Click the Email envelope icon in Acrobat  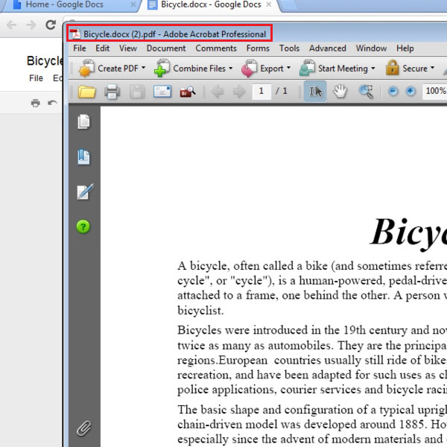pyautogui.click(x=162, y=92)
